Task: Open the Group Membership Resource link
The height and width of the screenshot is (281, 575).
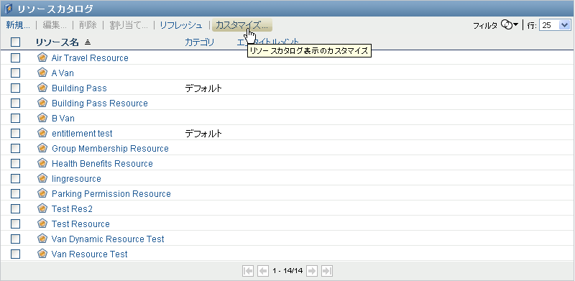Action: click(x=110, y=148)
